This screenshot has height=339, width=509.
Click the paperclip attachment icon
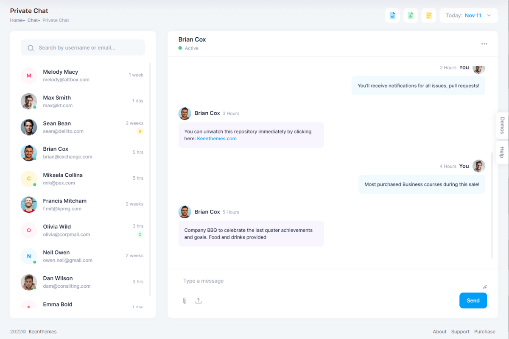click(185, 300)
